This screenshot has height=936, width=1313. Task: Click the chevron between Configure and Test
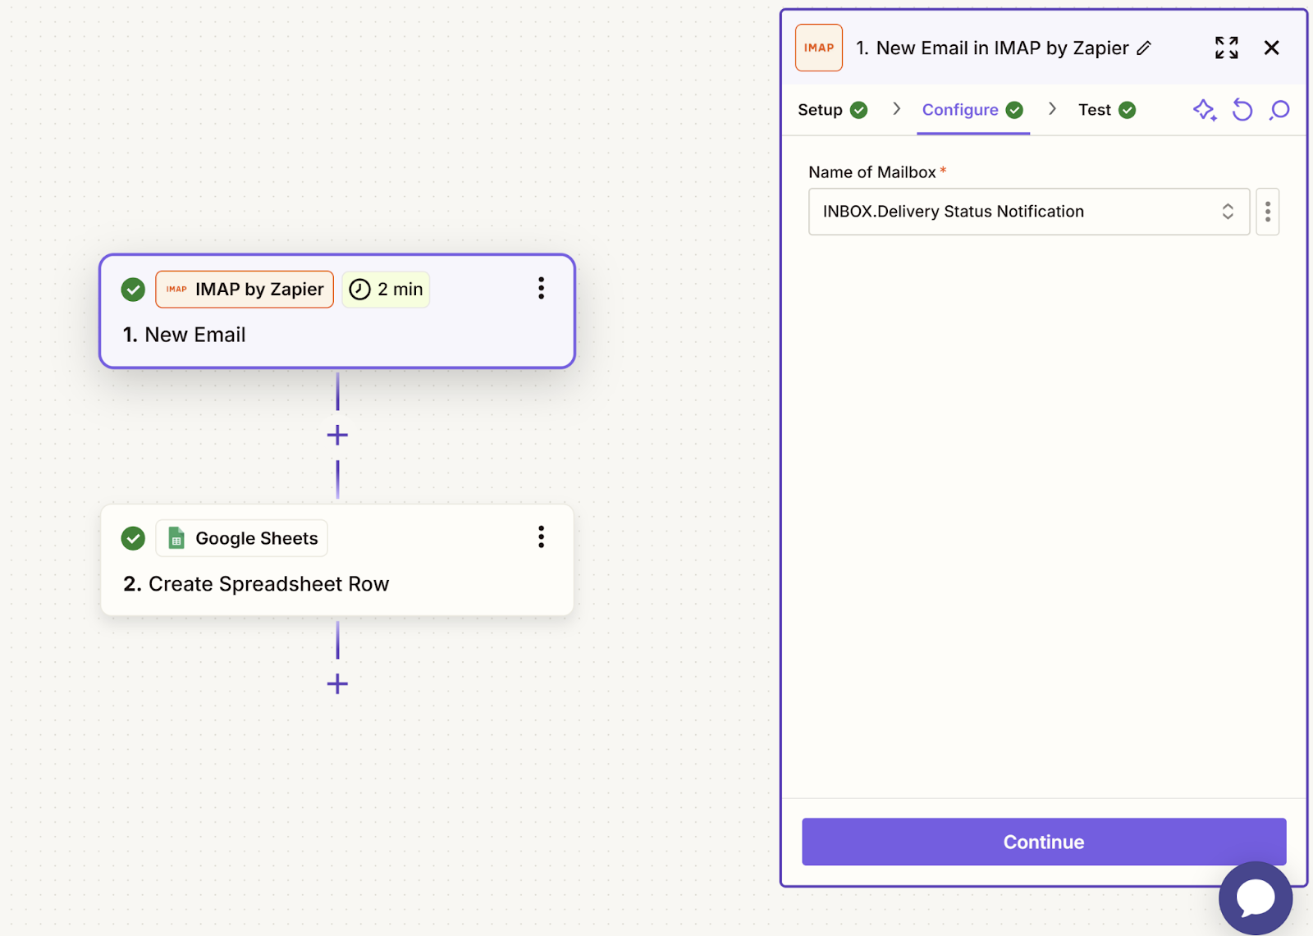click(x=1052, y=109)
